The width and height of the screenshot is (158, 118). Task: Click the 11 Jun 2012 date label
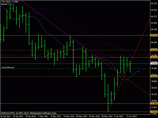[132, 116]
